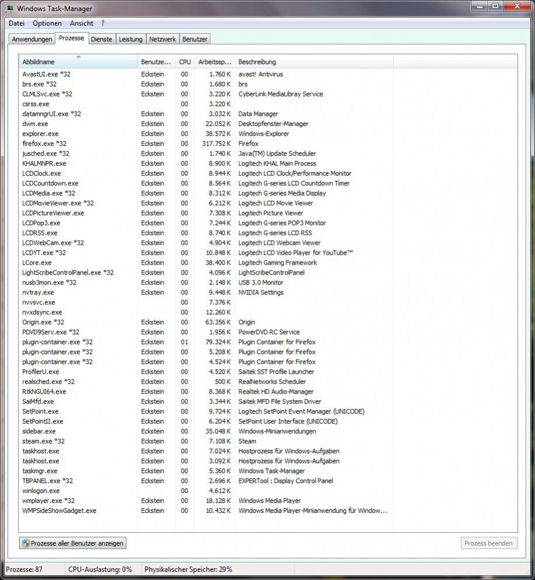Image resolution: width=535 pixels, height=580 pixels.
Task: Sort by the CPU column header
Action: 185,62
